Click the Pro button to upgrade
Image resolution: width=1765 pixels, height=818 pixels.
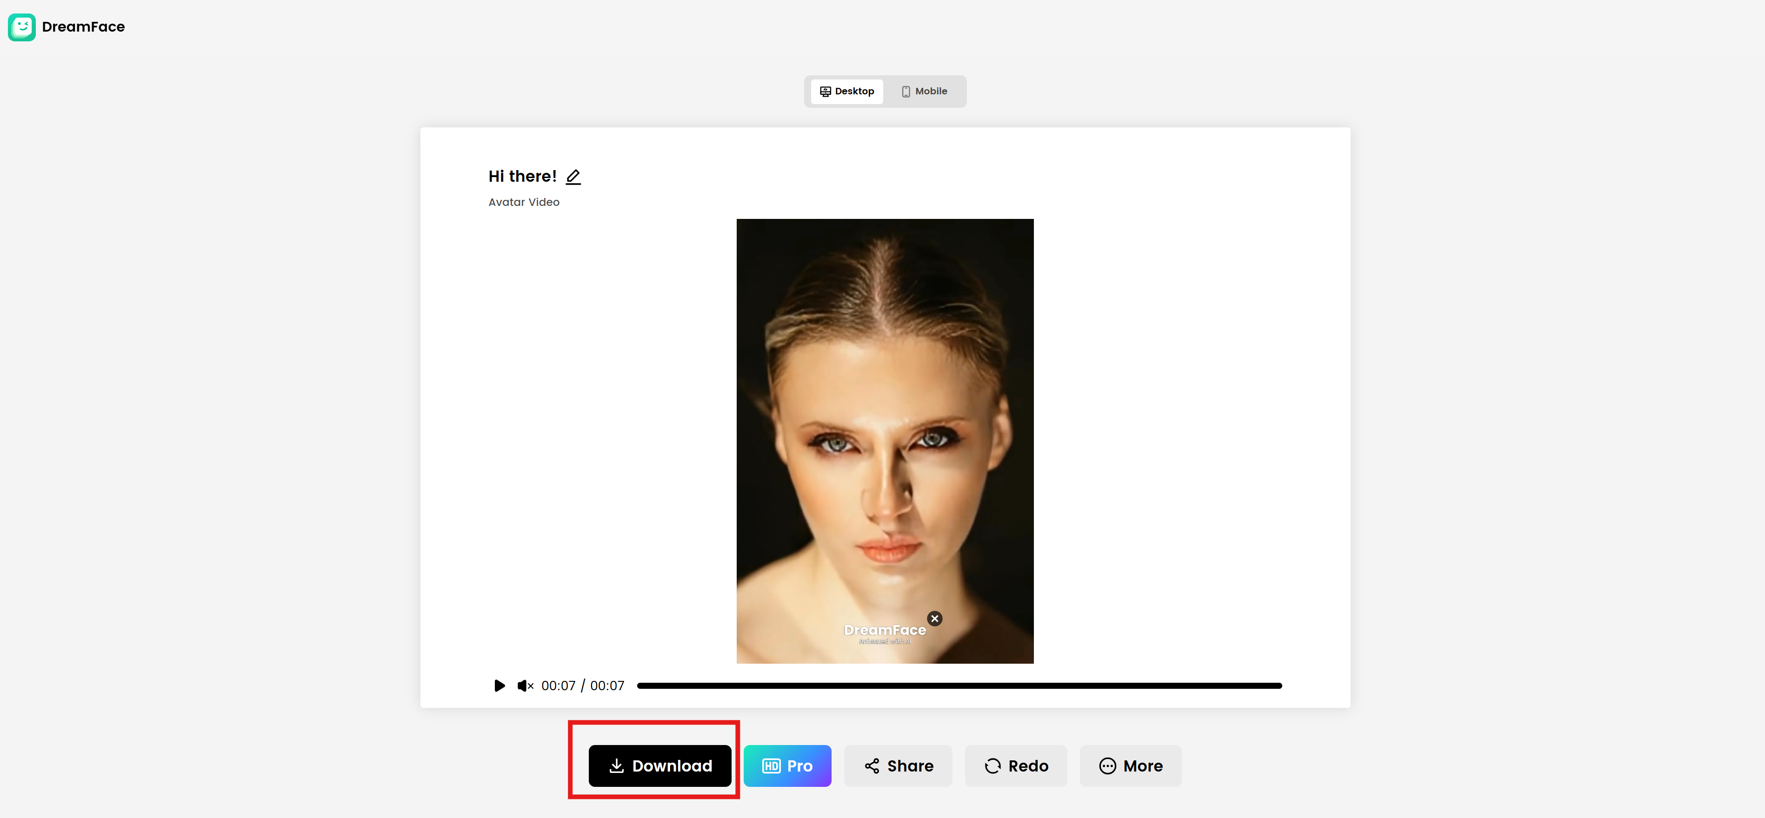point(787,765)
